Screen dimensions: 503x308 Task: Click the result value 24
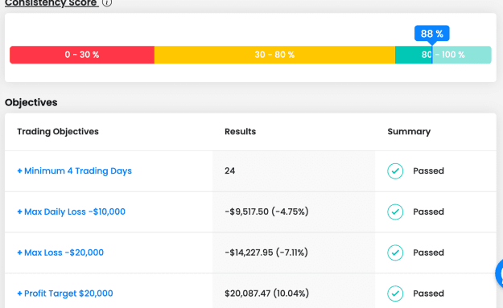point(229,170)
